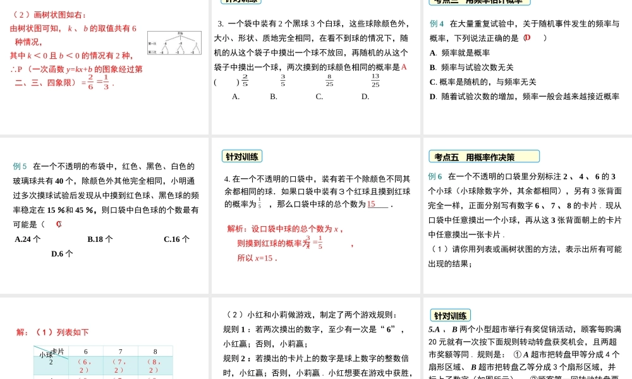Click answer choice "D.6 个"
Viewport: 632px width, 379px height.
[x=62, y=254]
